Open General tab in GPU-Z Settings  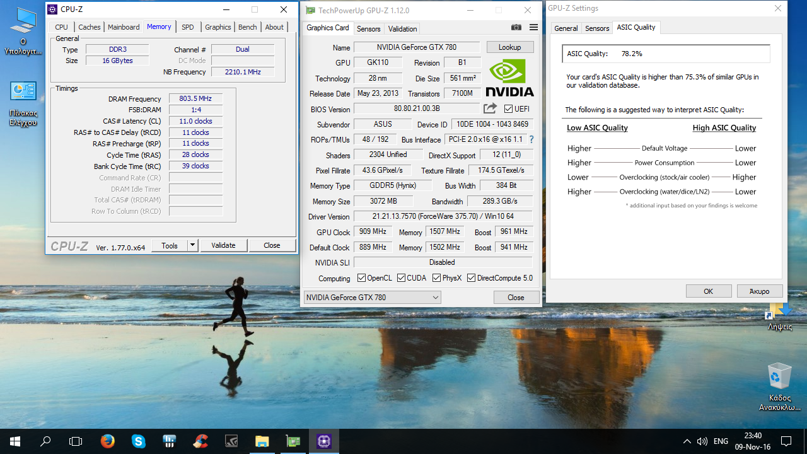(x=566, y=28)
